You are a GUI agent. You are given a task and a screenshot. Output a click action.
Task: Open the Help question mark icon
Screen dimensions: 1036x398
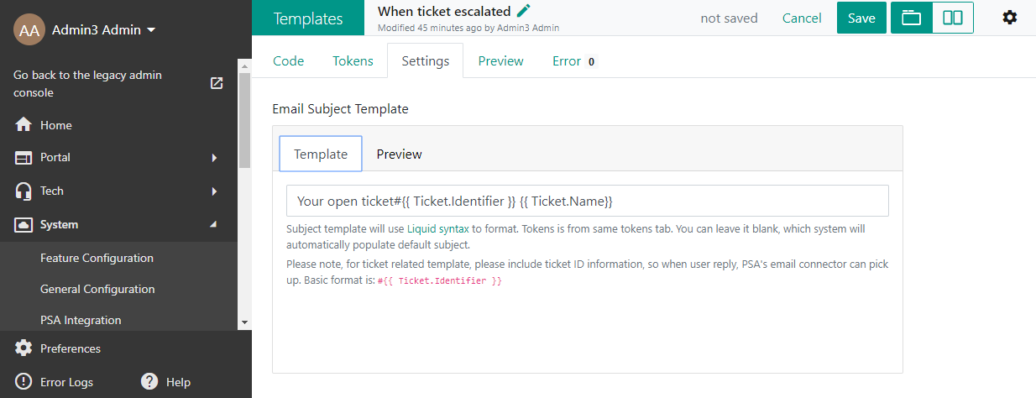click(150, 381)
